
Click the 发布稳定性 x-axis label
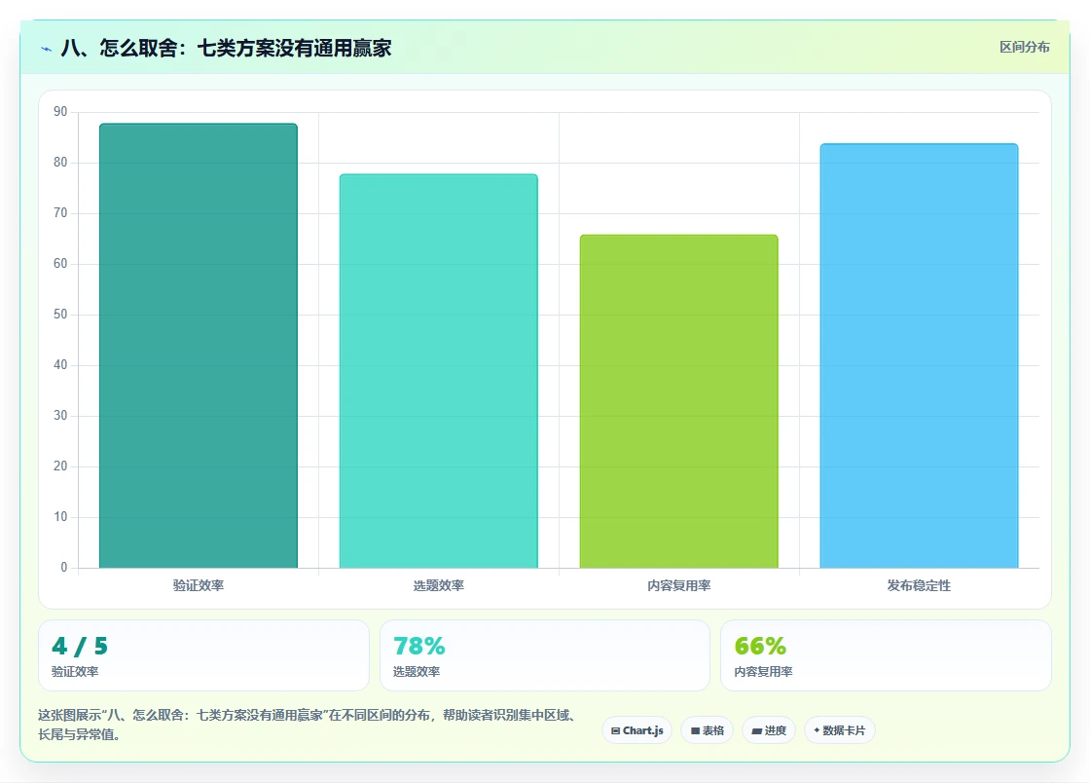pos(919,585)
